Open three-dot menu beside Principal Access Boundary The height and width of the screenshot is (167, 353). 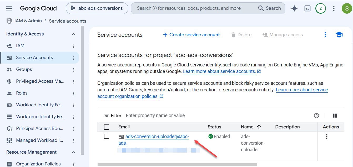74,129
